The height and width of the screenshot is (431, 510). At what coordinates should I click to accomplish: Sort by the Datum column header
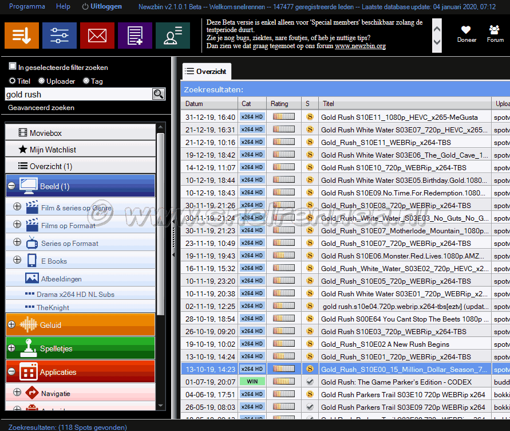point(209,104)
